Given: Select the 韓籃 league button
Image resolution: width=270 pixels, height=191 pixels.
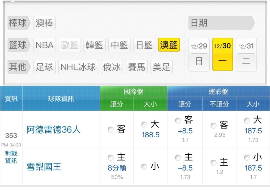Looking at the screenshot, I should pyautogui.click(x=94, y=45).
